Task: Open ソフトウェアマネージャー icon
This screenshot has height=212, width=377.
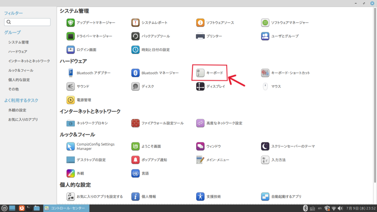Action: pyautogui.click(x=265, y=22)
